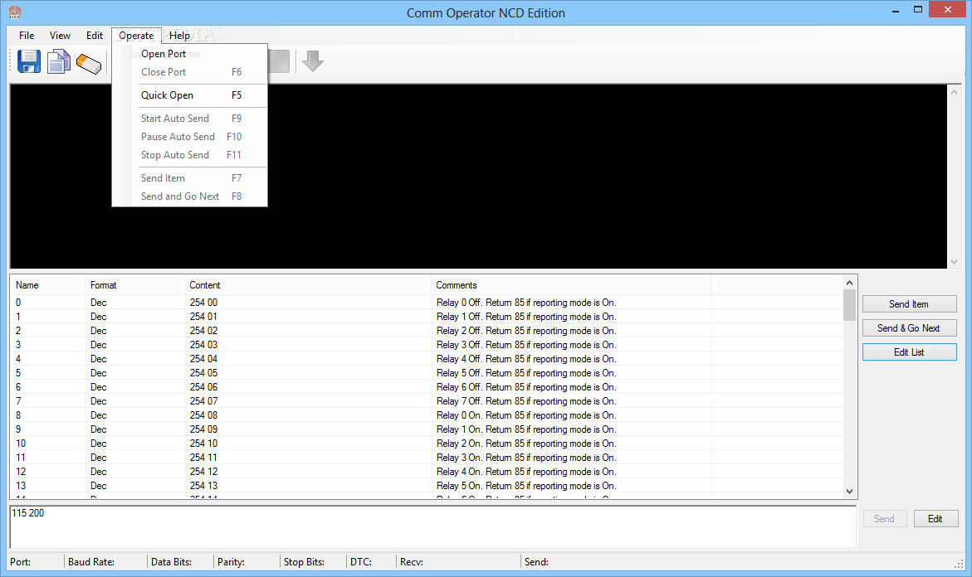Click the comment 'Relay 0 On. Return 85...'

pyautogui.click(x=526, y=415)
